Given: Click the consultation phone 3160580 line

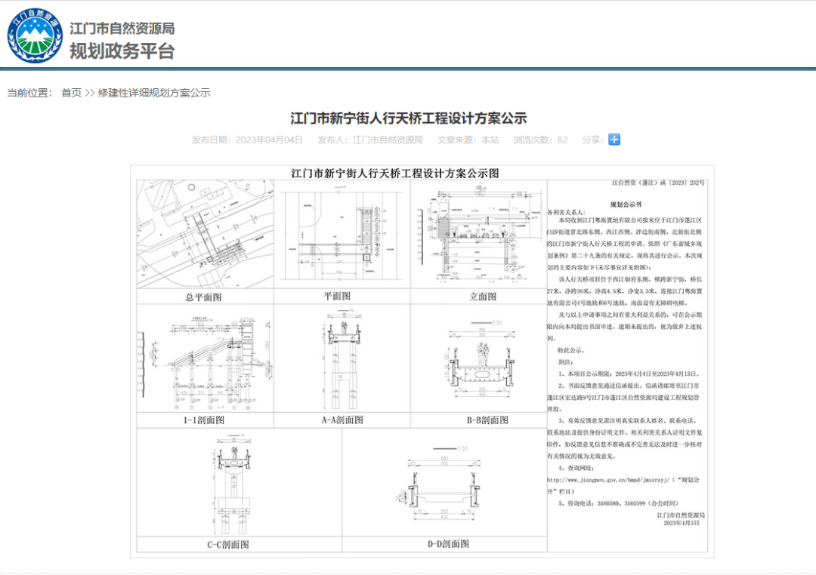Looking at the screenshot, I should click(x=618, y=503).
